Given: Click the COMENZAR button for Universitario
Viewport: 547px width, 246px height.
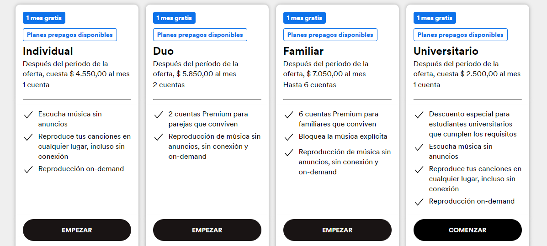Looking at the screenshot, I should tap(467, 230).
